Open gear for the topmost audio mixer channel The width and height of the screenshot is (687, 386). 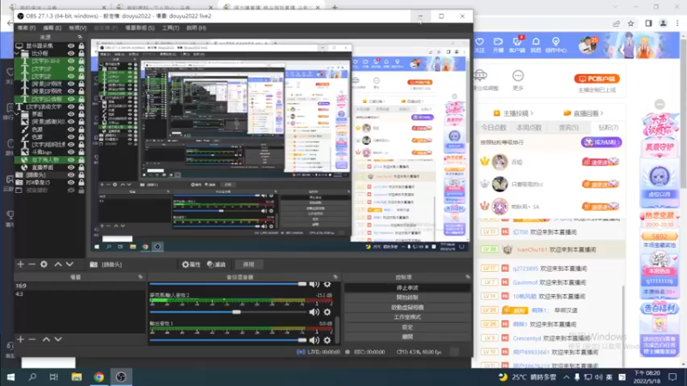point(327,284)
